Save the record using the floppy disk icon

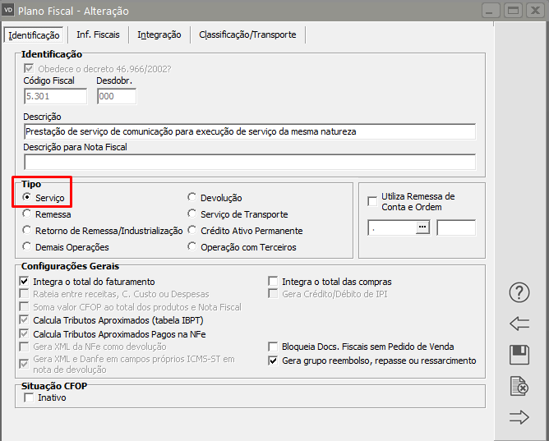(519, 355)
